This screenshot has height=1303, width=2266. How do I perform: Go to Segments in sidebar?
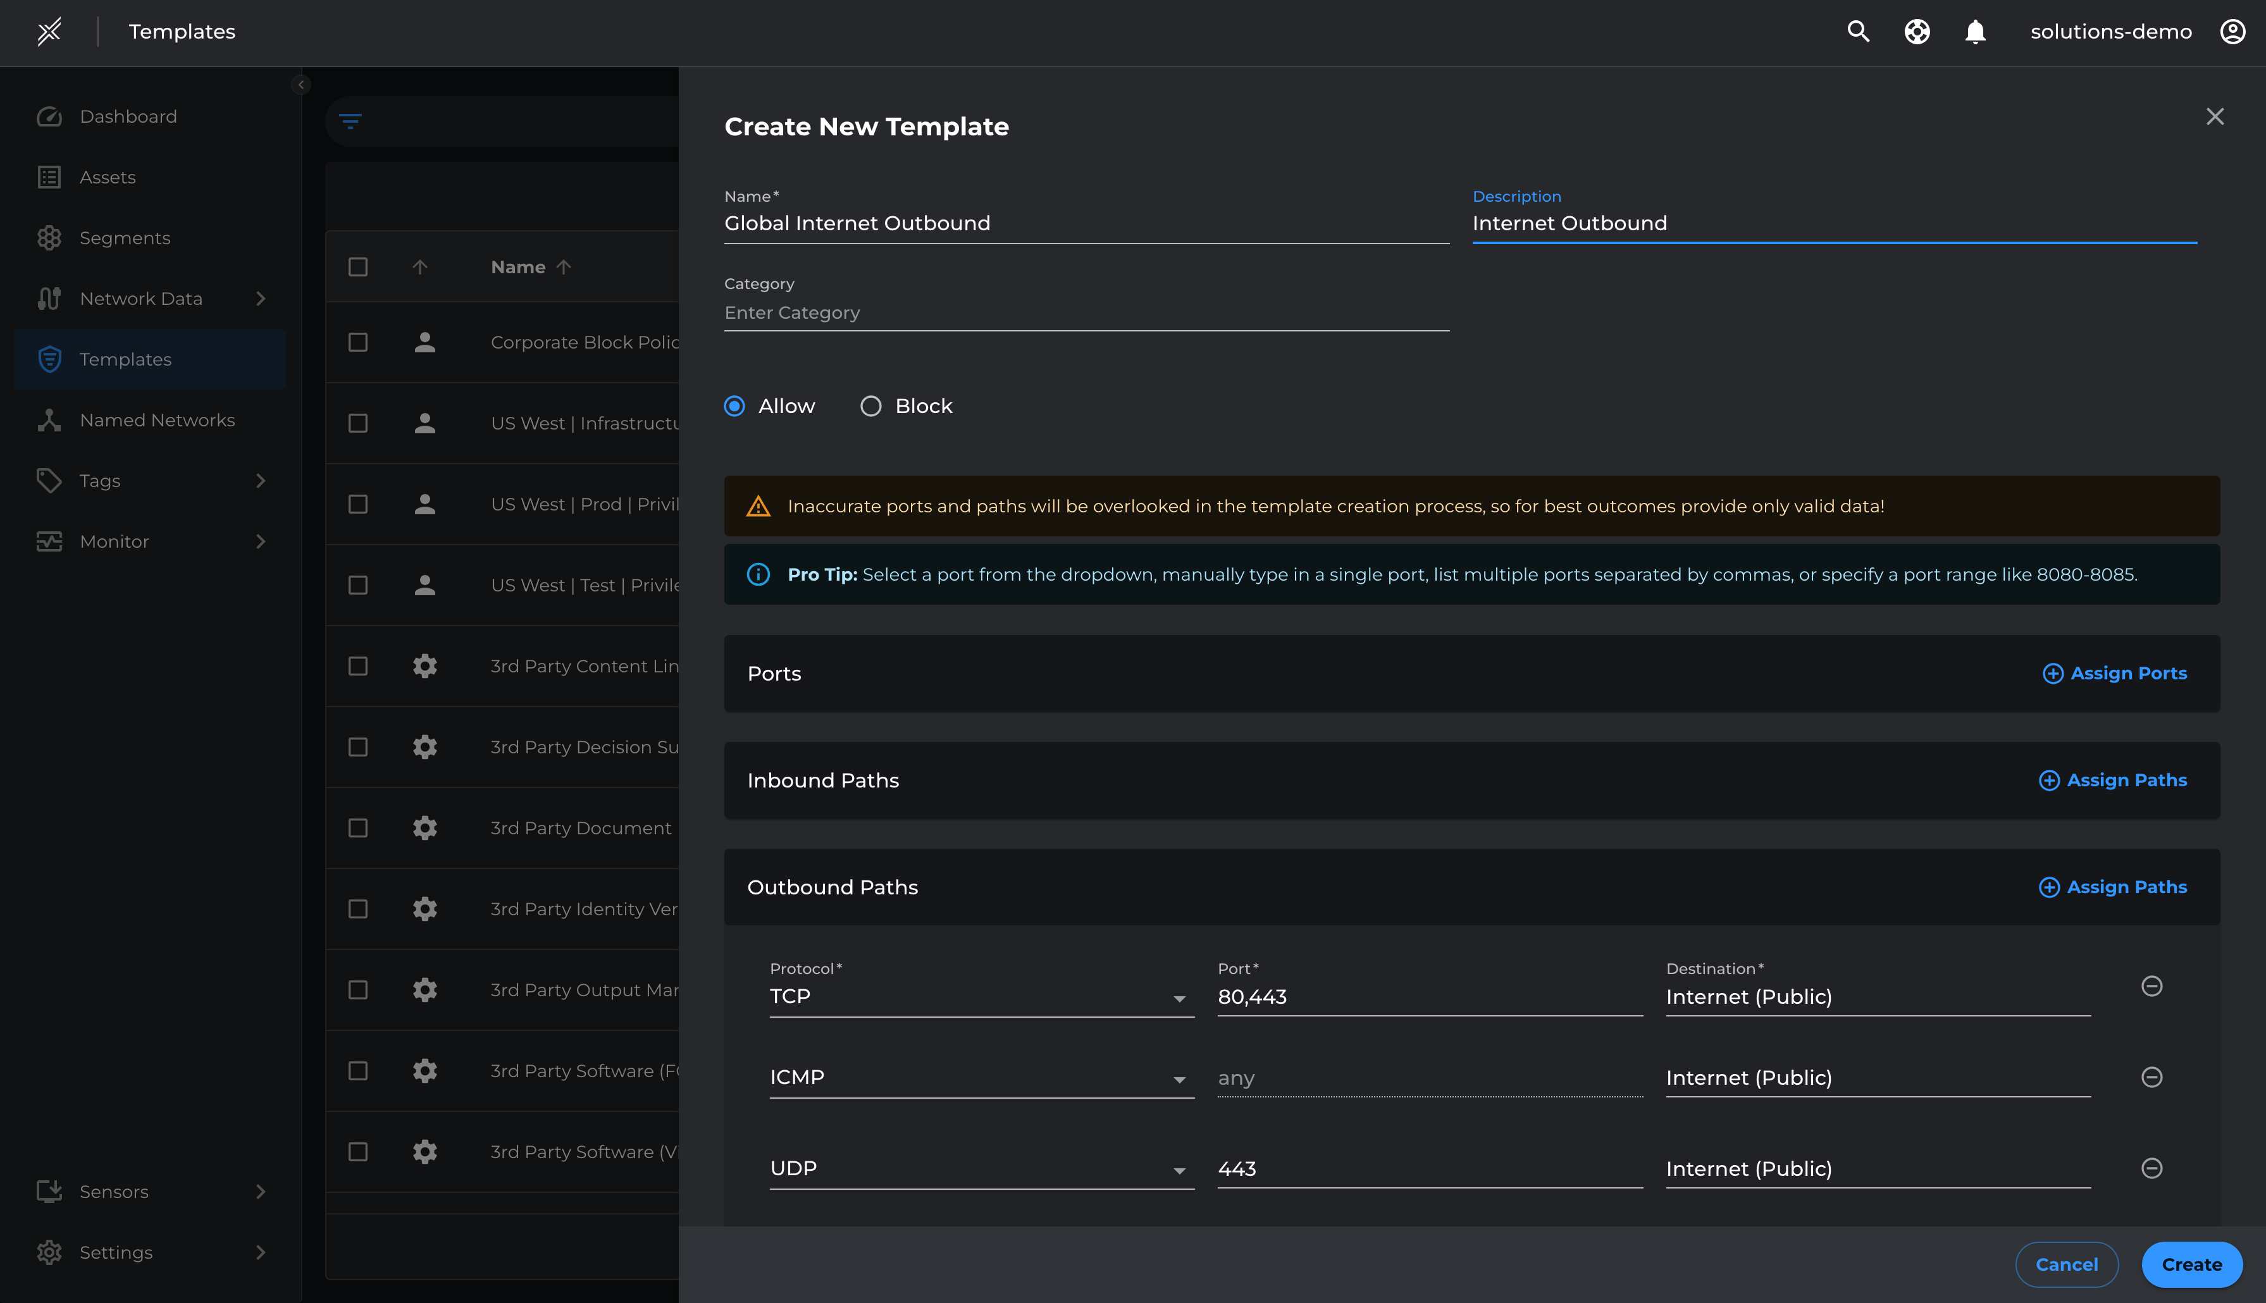click(x=125, y=238)
